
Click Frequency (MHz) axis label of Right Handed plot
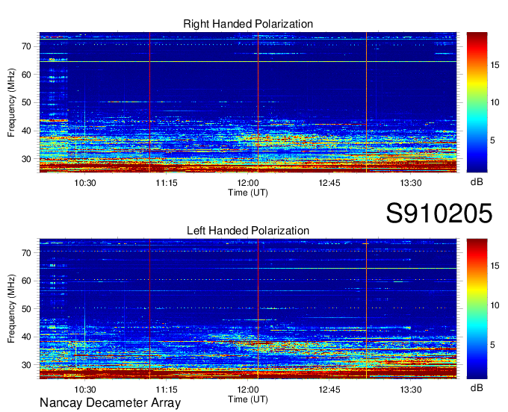11,102
